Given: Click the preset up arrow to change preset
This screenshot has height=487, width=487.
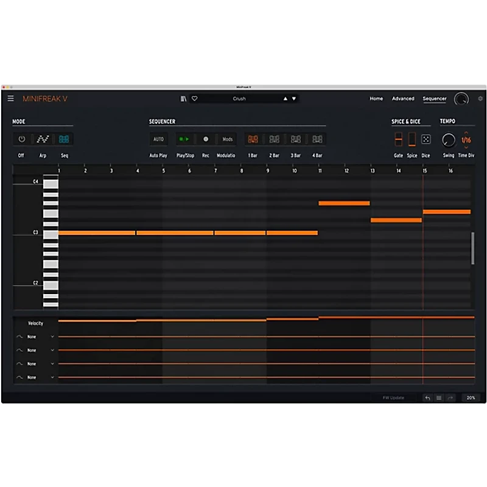Looking at the screenshot, I should coord(285,98).
